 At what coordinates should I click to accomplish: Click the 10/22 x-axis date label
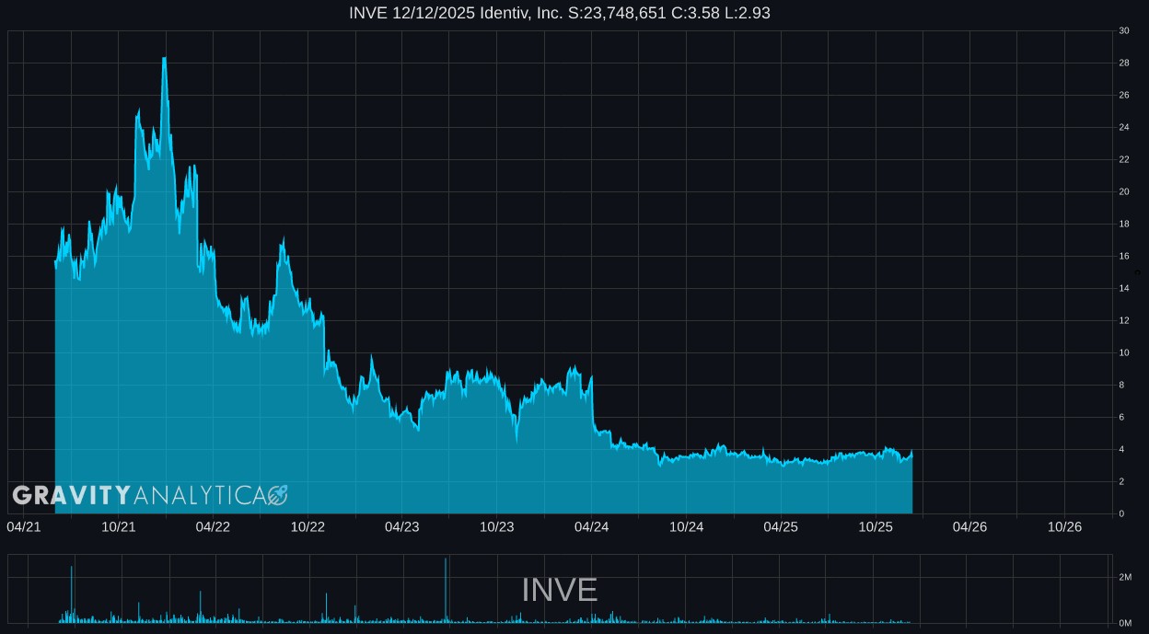[308, 527]
